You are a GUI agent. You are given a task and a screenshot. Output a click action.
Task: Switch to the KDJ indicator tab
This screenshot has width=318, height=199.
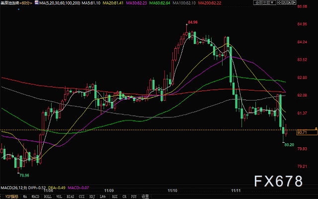coord(92,197)
